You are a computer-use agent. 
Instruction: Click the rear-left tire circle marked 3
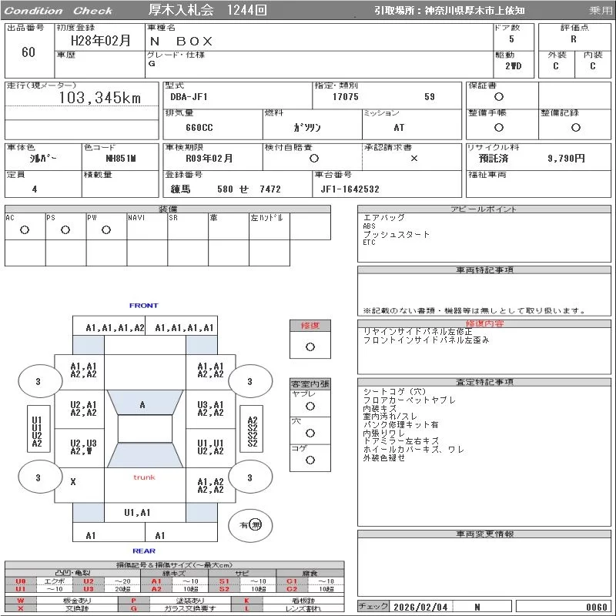[x=38, y=477]
